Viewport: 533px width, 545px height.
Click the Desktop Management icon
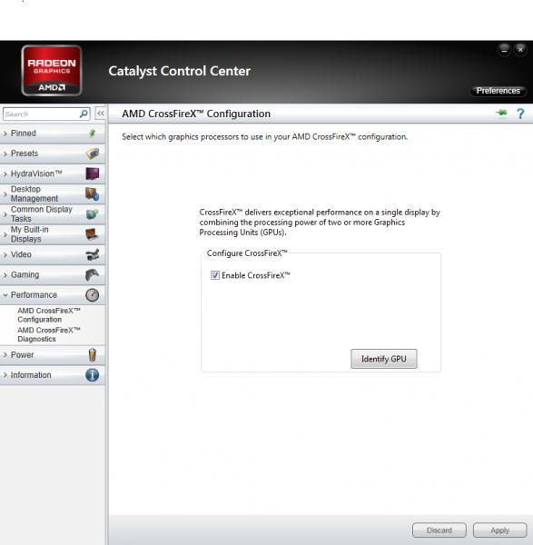point(92,194)
